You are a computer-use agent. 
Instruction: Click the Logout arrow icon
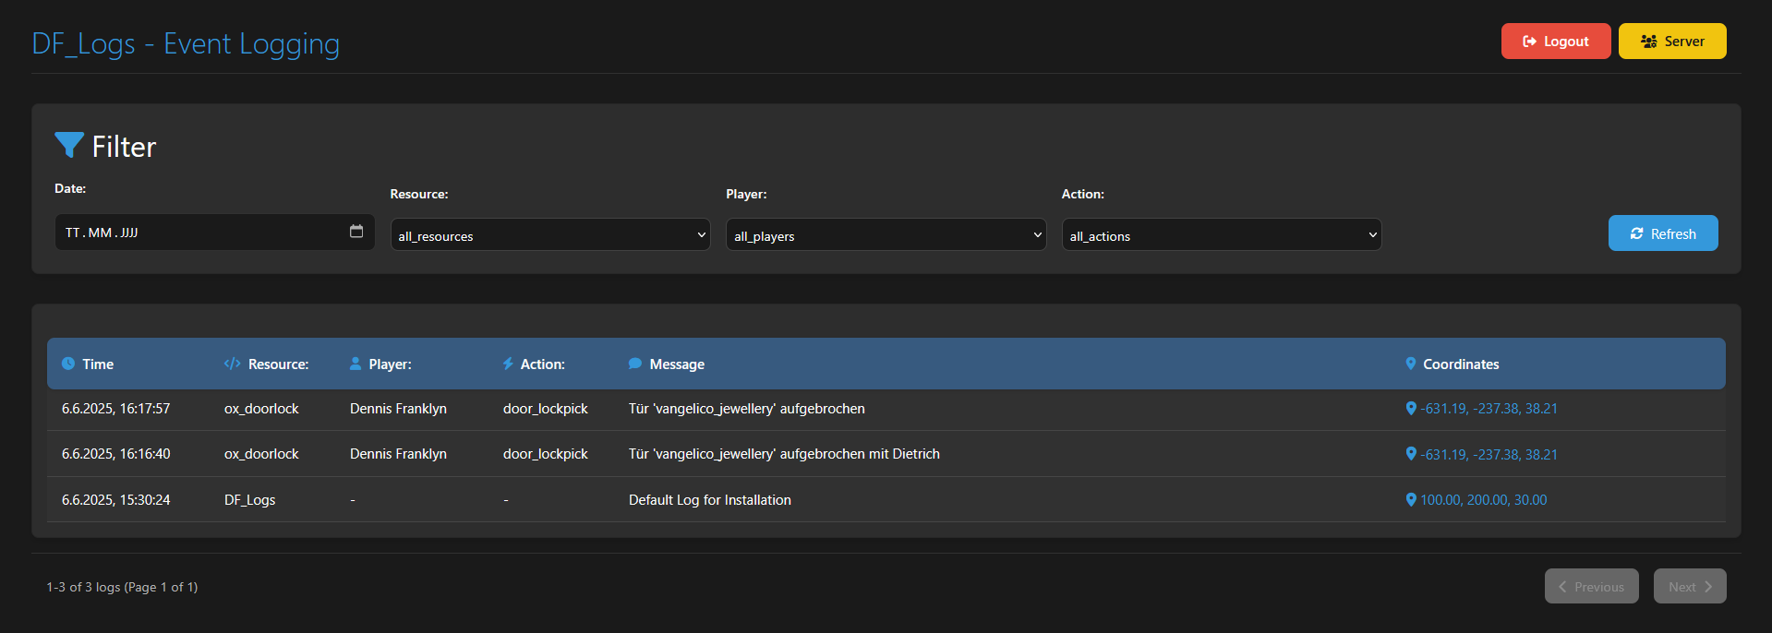click(x=1529, y=42)
